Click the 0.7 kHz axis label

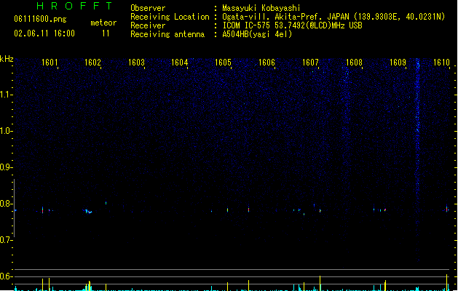[x=6, y=240]
